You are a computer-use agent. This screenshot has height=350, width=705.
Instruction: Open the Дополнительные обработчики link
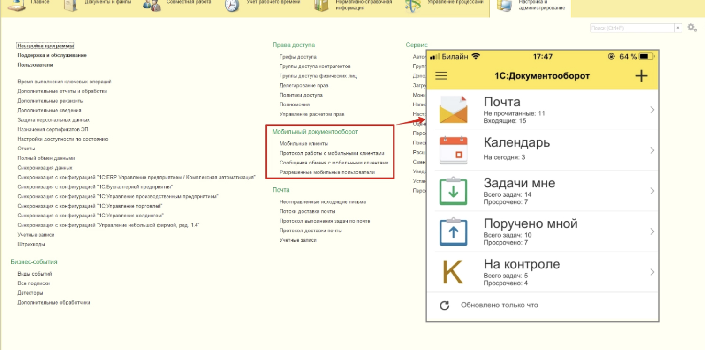point(54,303)
